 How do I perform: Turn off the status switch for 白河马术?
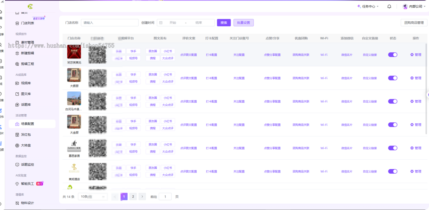click(x=393, y=101)
